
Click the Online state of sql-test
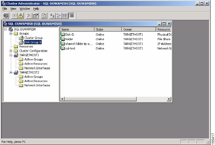pyautogui.click(x=100, y=48)
